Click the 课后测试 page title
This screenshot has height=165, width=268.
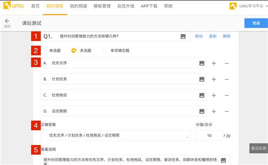pos(32,23)
